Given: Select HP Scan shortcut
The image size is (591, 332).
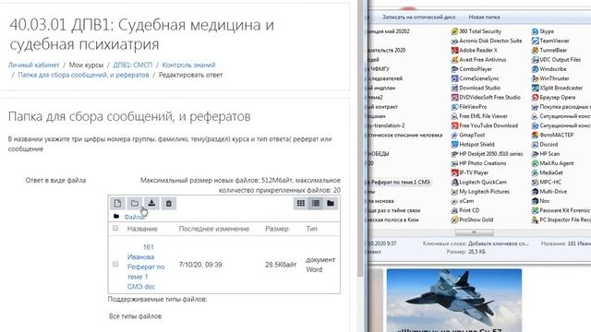Looking at the screenshot, I should 546,154.
